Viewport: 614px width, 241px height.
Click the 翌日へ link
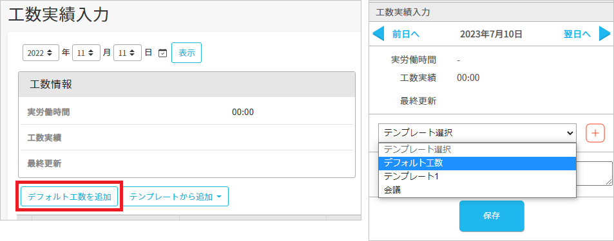(x=577, y=34)
